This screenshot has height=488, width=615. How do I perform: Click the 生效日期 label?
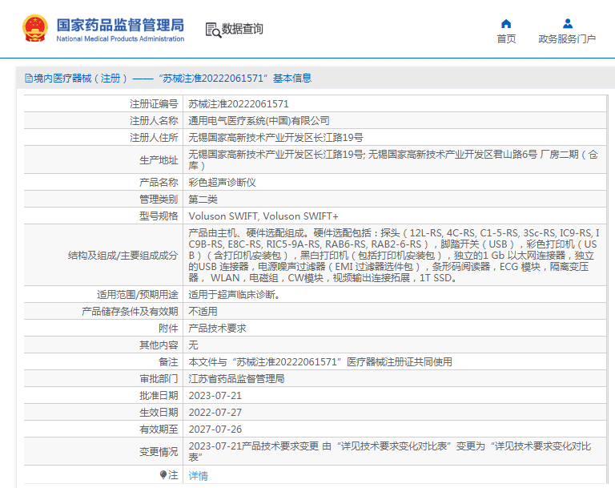(159, 413)
